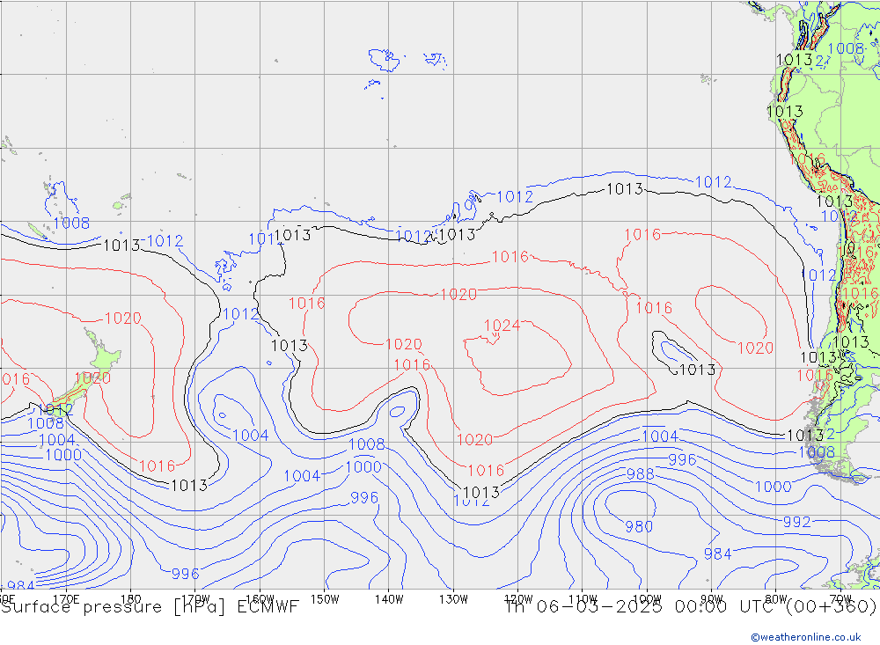Click New Zealand's North Island on the map
Viewport: 880px width, 645px height.
click(104, 357)
